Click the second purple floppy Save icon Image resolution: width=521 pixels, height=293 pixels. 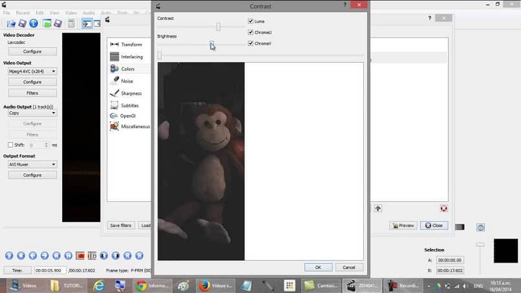(x=58, y=23)
